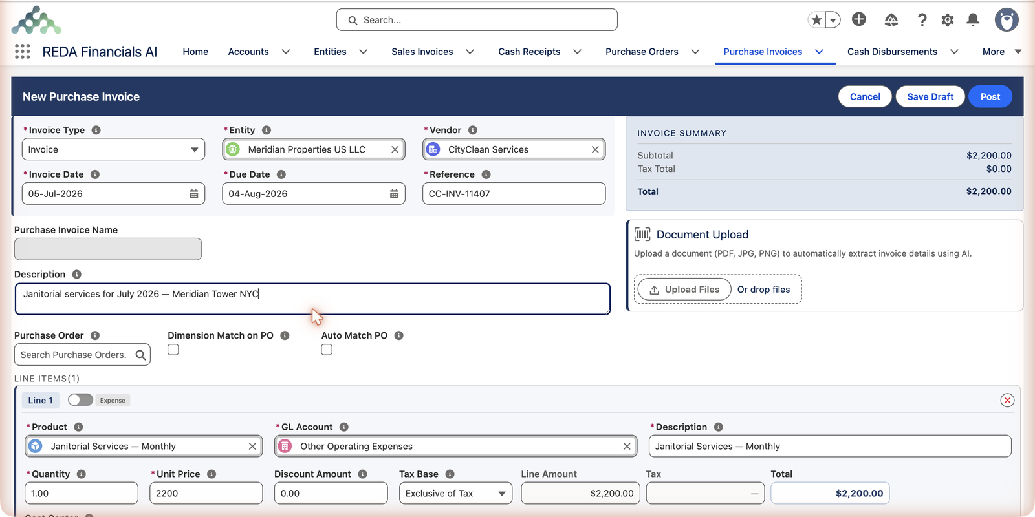
Task: Click the Trailhead guidance icon
Action: tap(891, 20)
